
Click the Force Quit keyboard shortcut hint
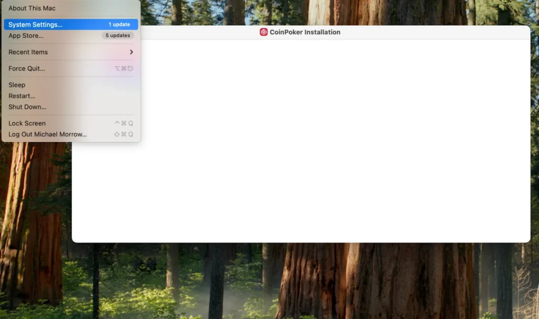123,68
